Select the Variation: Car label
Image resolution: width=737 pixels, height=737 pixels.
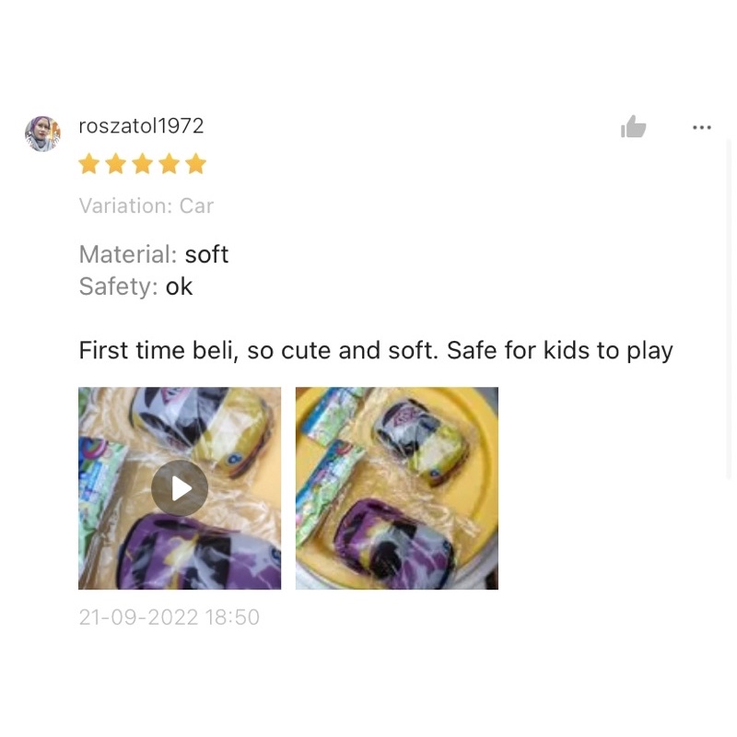(x=146, y=205)
